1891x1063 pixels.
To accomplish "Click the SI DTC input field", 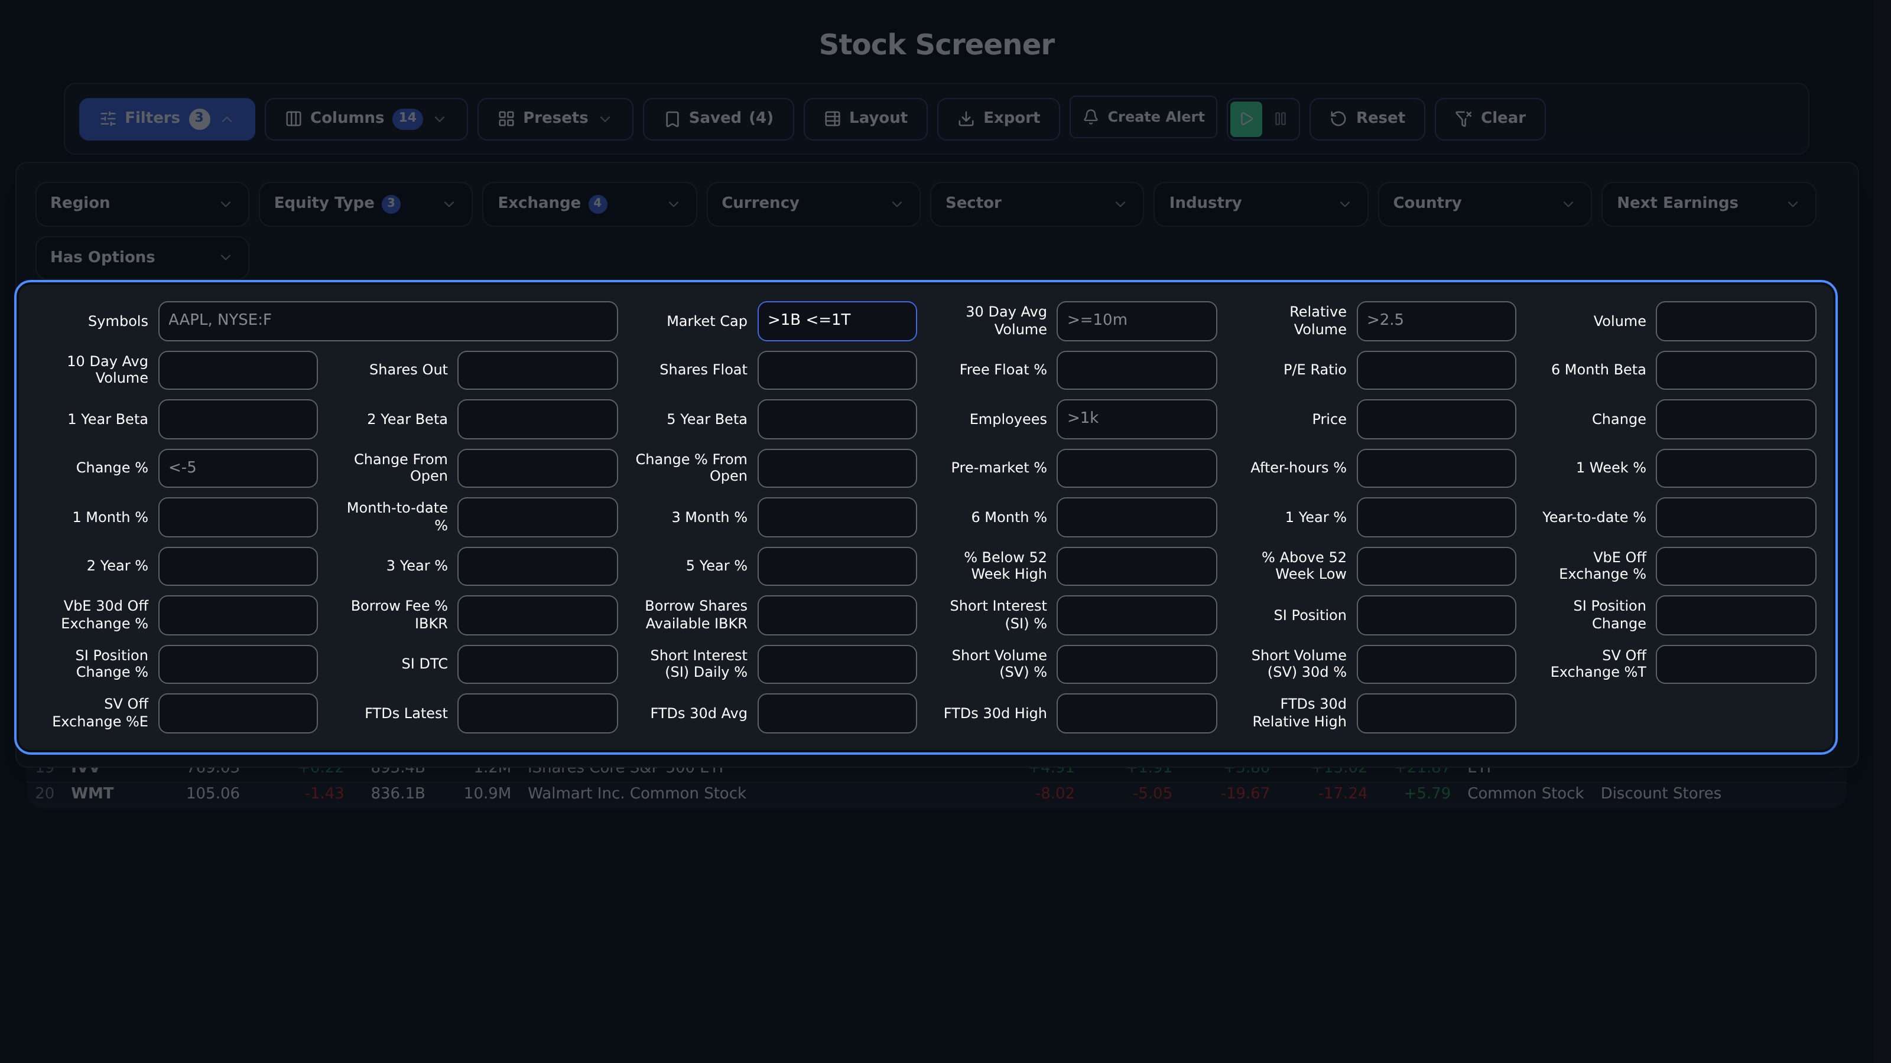I will tap(537, 664).
